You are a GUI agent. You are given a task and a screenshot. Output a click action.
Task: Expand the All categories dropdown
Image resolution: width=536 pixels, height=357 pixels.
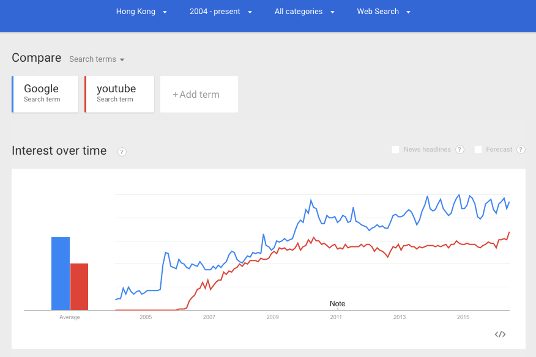point(304,12)
